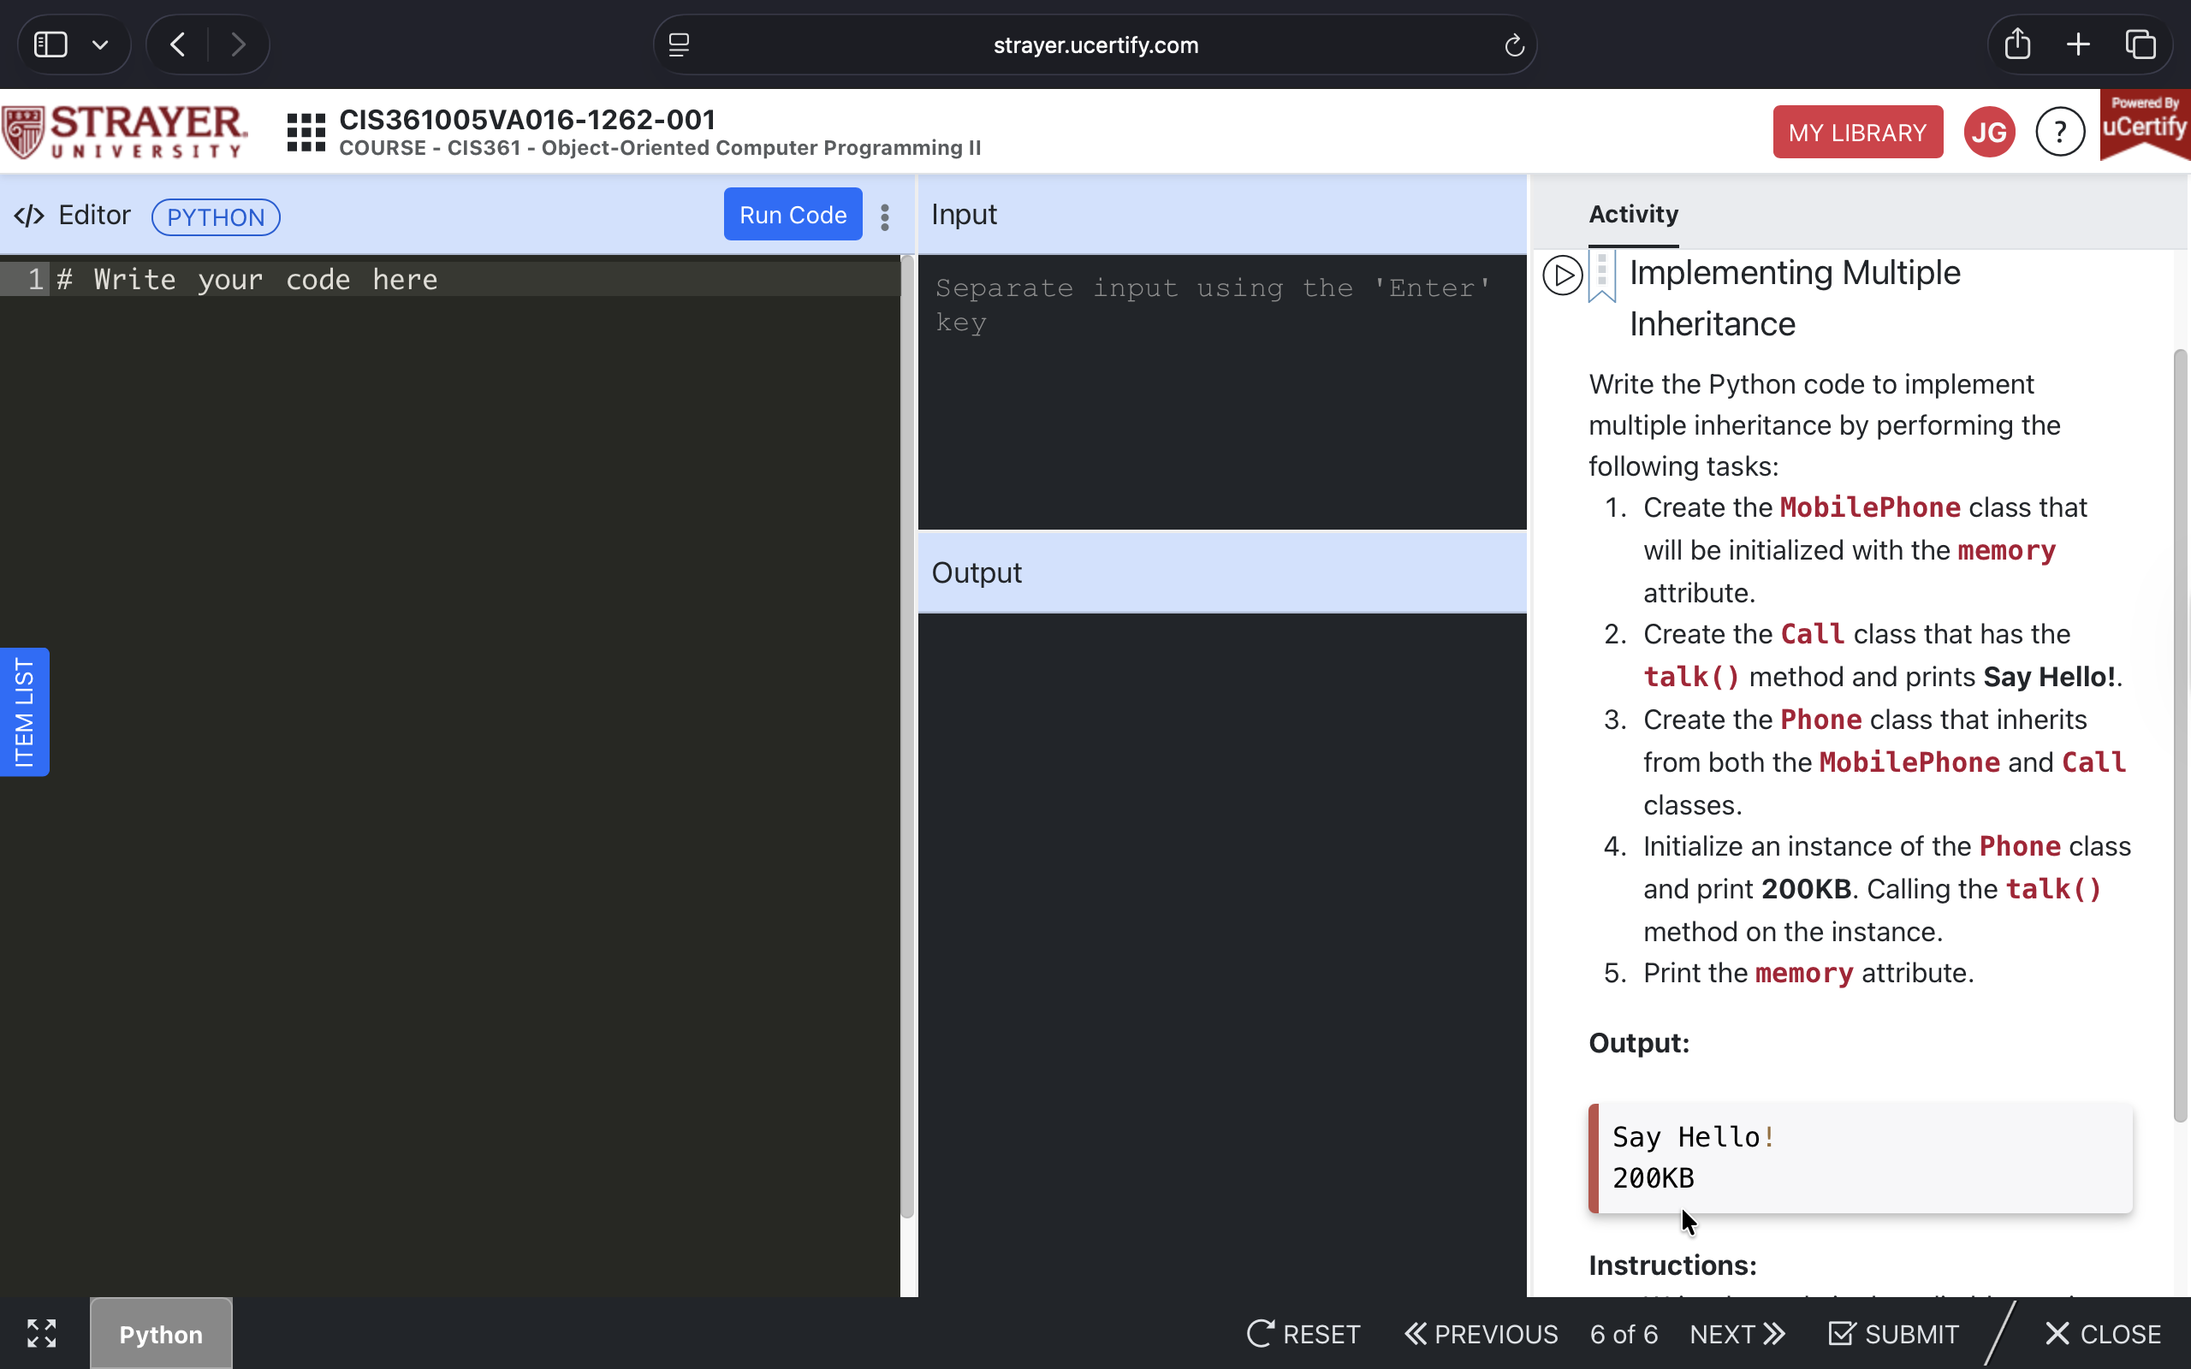Image resolution: width=2191 pixels, height=1369 pixels.
Task: Click the course code CIS361005VA016-1262-001
Action: coord(527,119)
